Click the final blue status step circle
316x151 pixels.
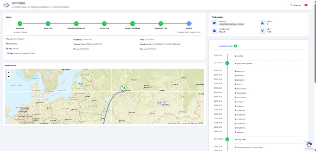189,23
